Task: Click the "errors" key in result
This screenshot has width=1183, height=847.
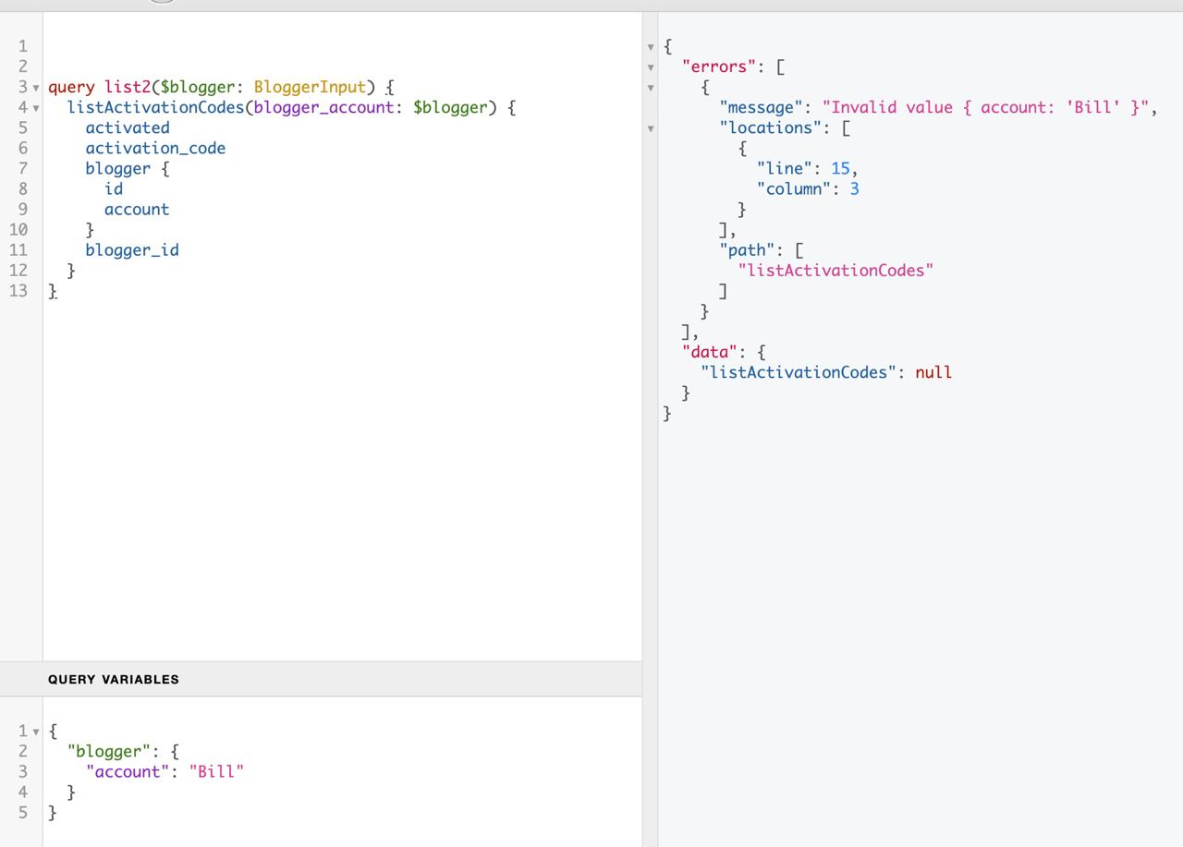Action: click(720, 67)
